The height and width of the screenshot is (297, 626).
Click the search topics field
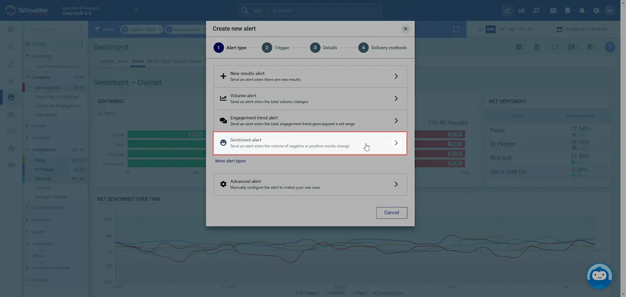[56, 29]
